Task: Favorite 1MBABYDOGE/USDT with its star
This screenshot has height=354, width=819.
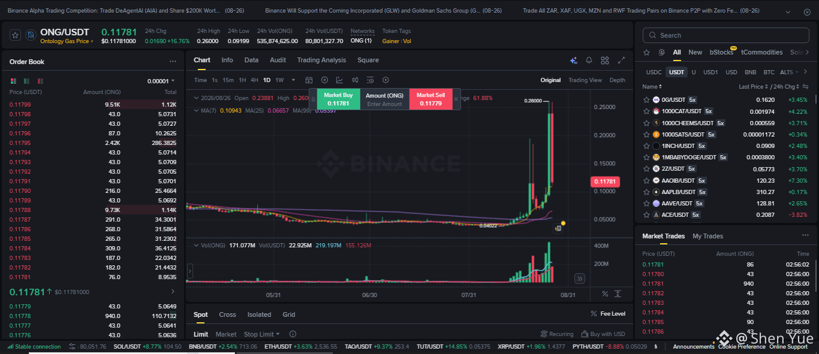Action: (646, 158)
